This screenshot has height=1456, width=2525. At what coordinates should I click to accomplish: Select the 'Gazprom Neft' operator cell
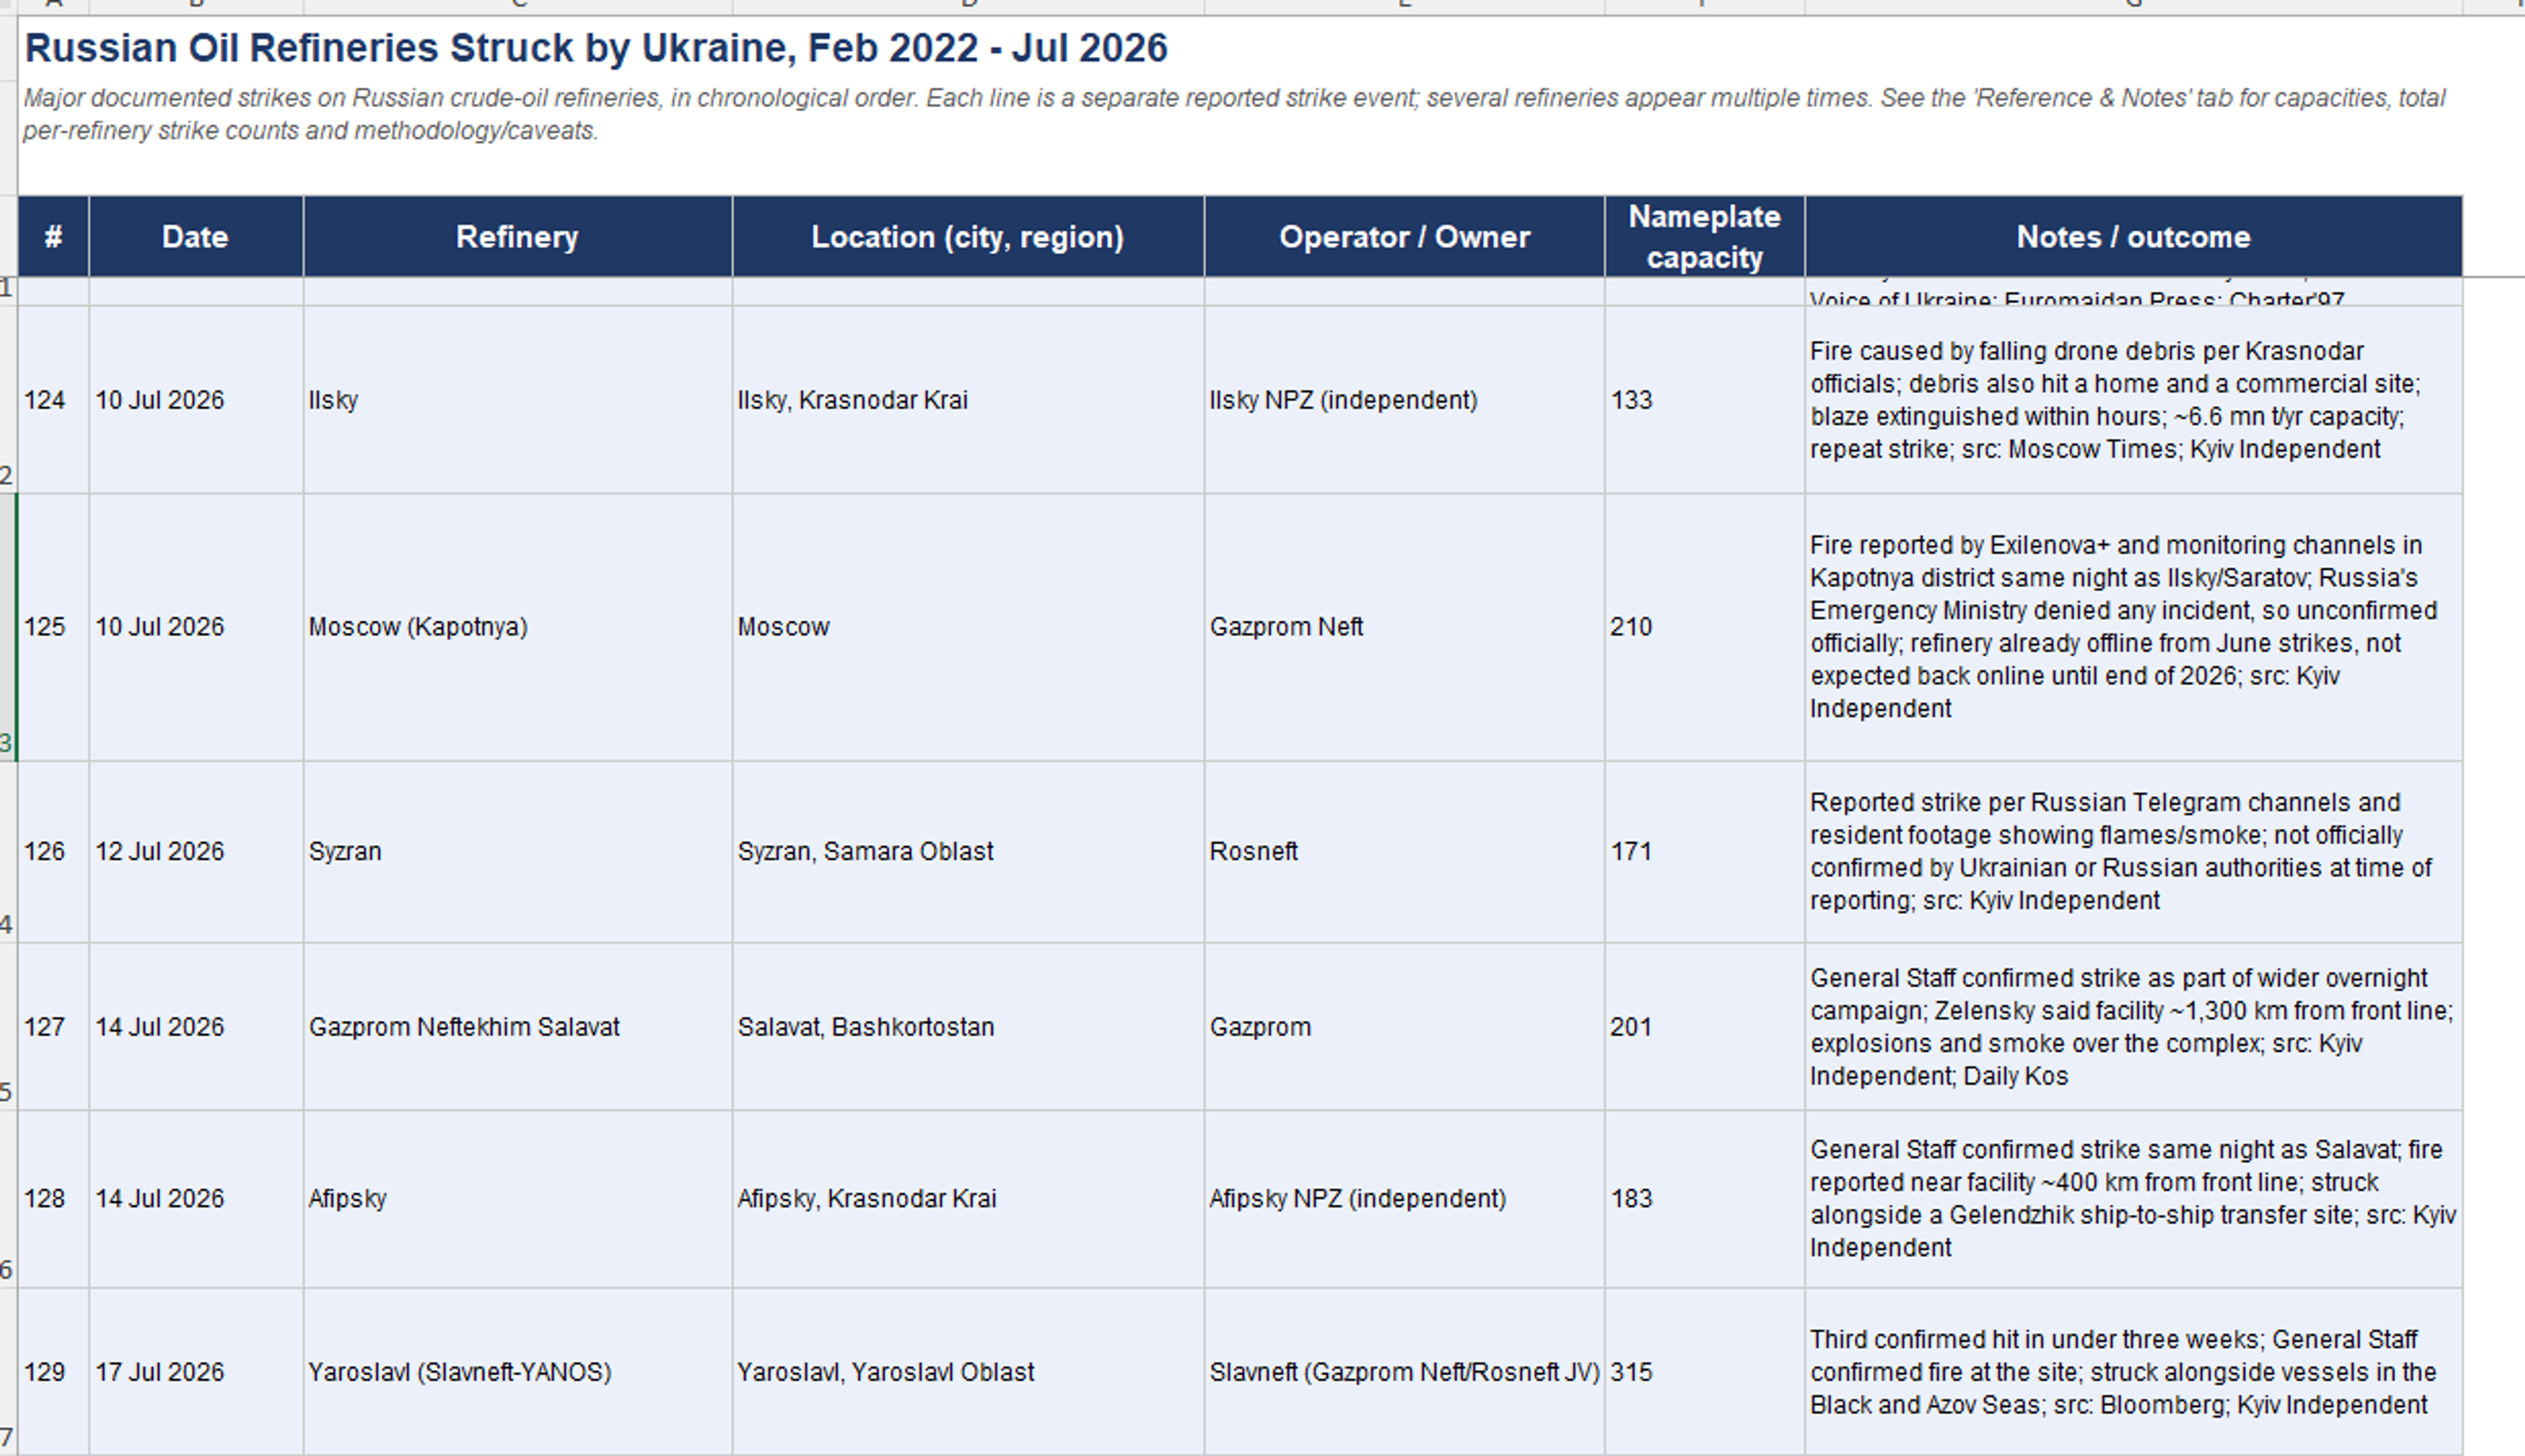point(1405,627)
